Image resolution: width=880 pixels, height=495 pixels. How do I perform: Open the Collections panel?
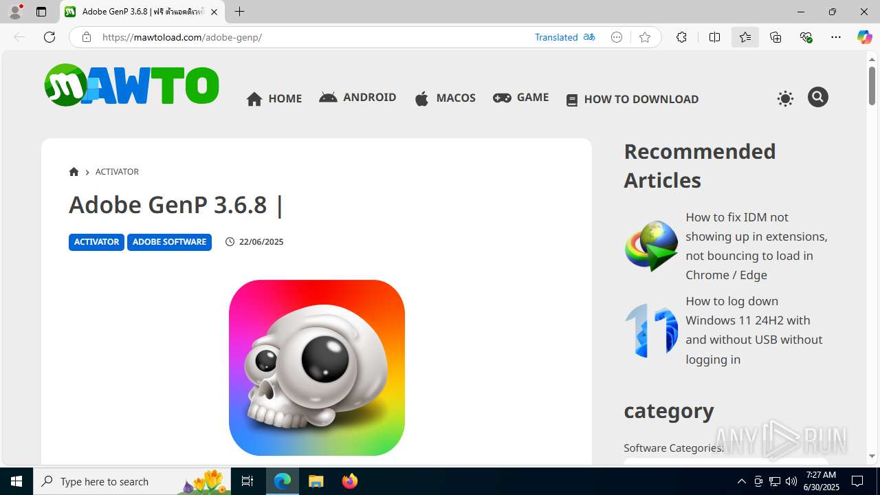click(775, 37)
